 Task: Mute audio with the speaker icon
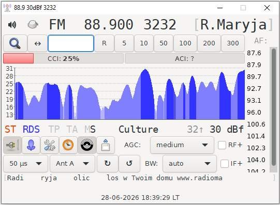click(x=12, y=25)
